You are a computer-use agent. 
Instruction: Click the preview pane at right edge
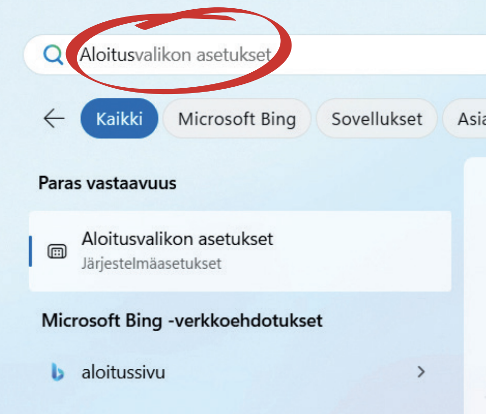pyautogui.click(x=475, y=286)
